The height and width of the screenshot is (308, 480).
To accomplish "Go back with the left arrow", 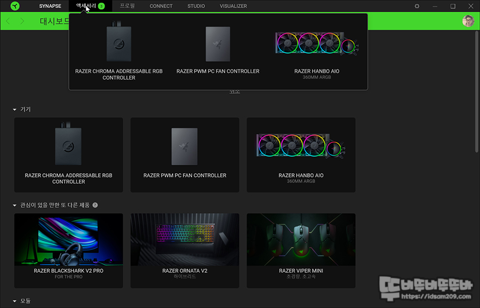I will [x=8, y=21].
